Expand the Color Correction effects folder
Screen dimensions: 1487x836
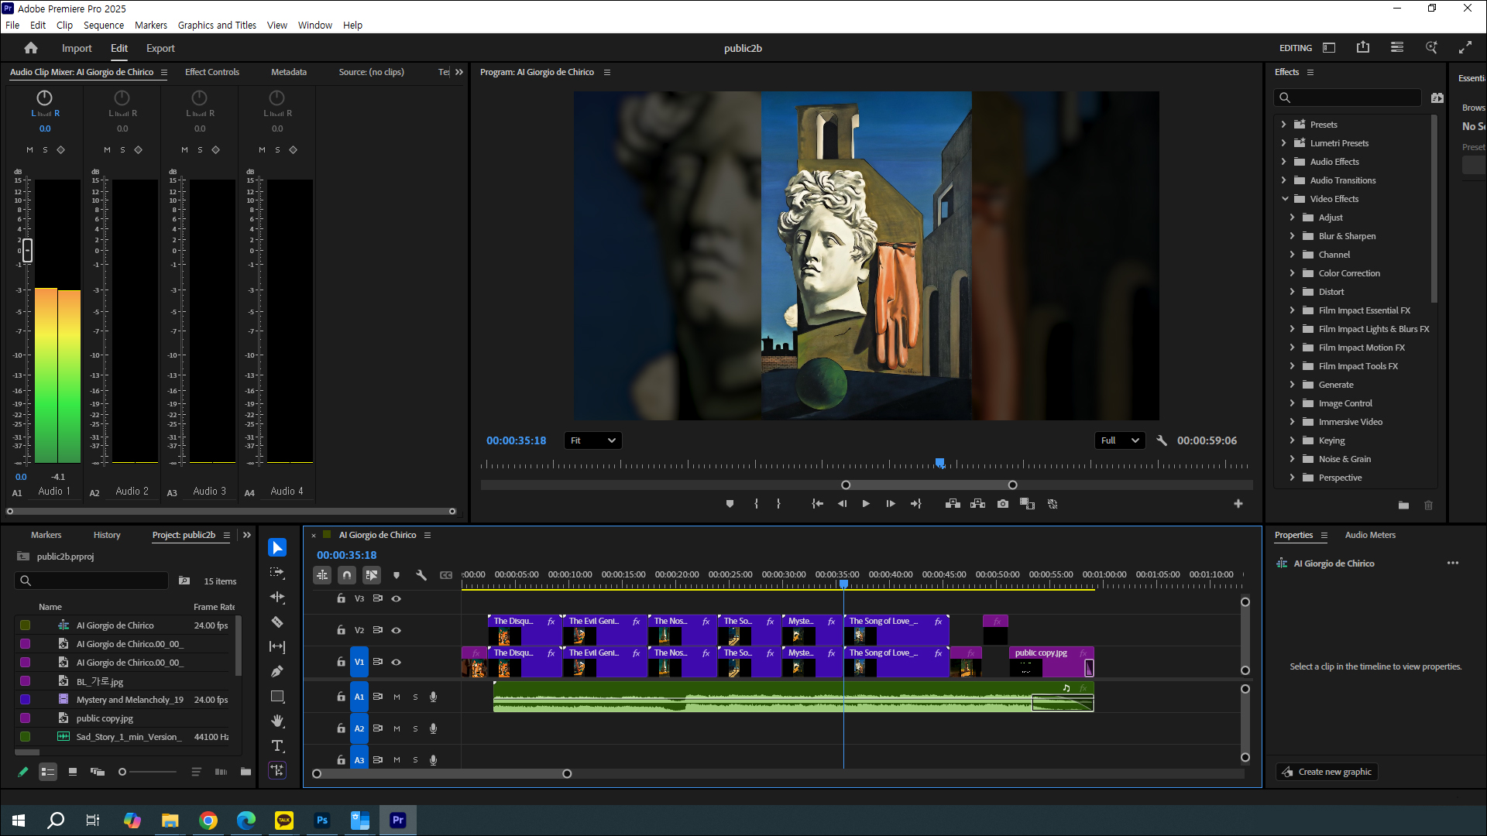point(1292,273)
